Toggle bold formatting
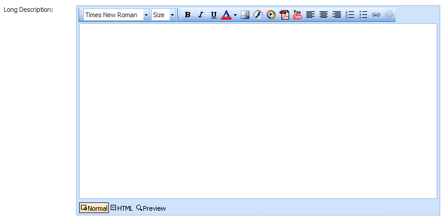The width and height of the screenshot is (445, 222). 187,15
